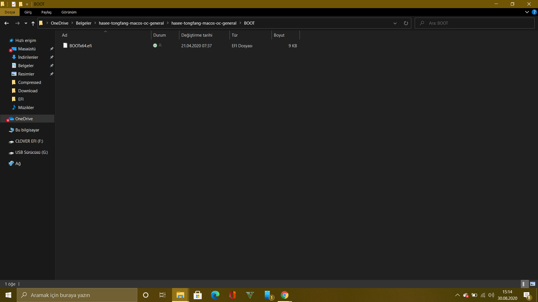Unpin Masaüstü from quick access
This screenshot has height=302, width=538.
[x=52, y=49]
